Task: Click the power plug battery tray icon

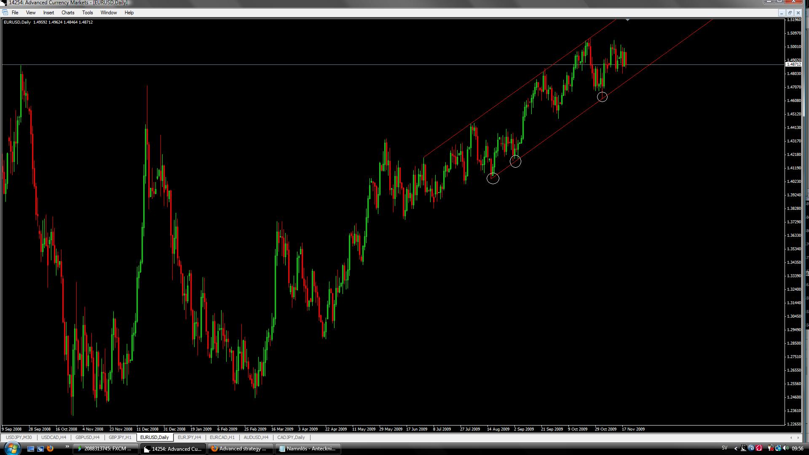Action: [771, 448]
